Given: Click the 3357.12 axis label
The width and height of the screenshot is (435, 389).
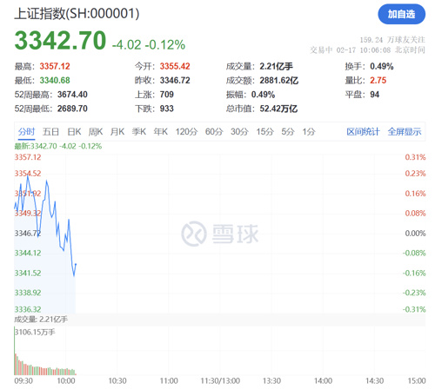Looking at the screenshot, I should click(28, 157).
